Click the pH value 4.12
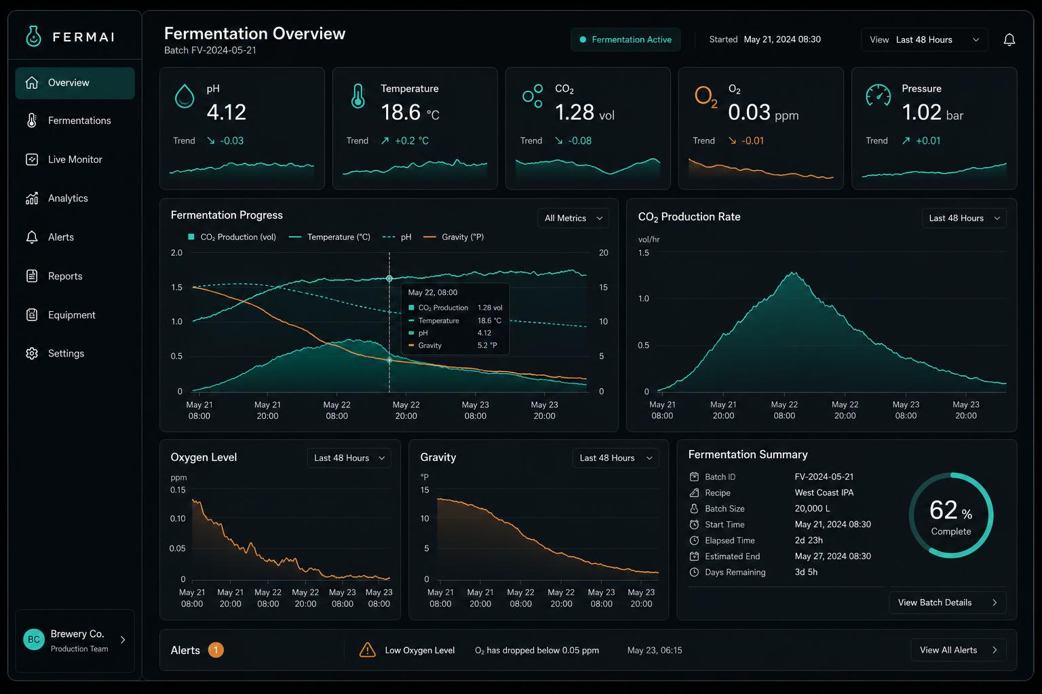This screenshot has height=694, width=1042. [227, 112]
